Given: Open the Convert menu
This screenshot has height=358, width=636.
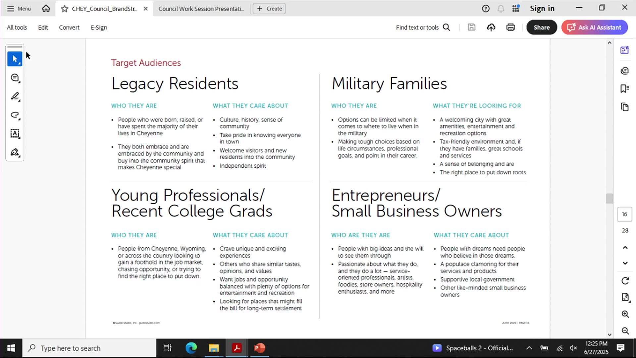Looking at the screenshot, I should click(x=69, y=27).
